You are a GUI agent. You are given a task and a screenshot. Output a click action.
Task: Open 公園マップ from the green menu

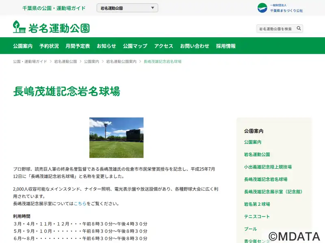(x=135, y=46)
